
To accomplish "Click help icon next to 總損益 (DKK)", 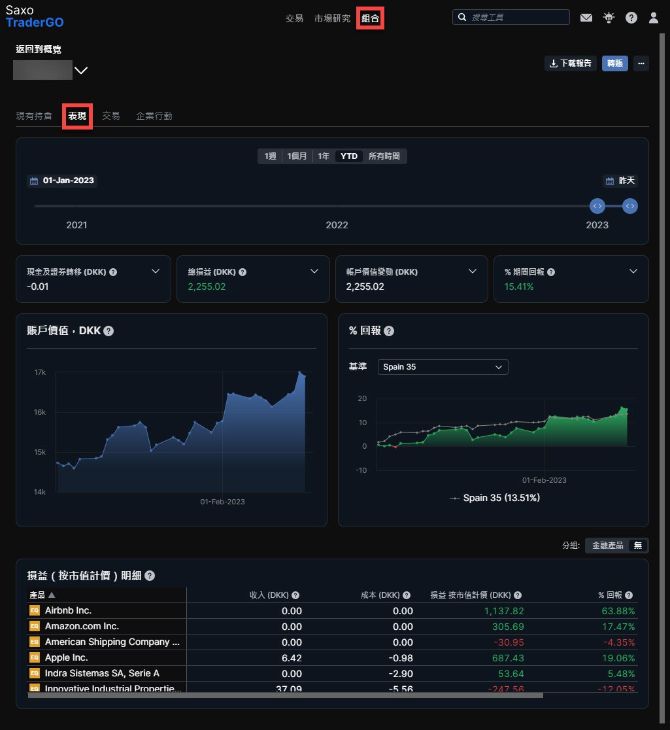I will coord(243,272).
